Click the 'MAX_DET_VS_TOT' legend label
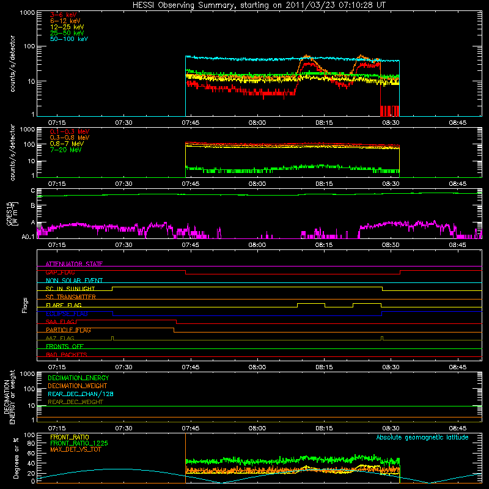Viewport: 489px width, 489px height. click(x=76, y=449)
